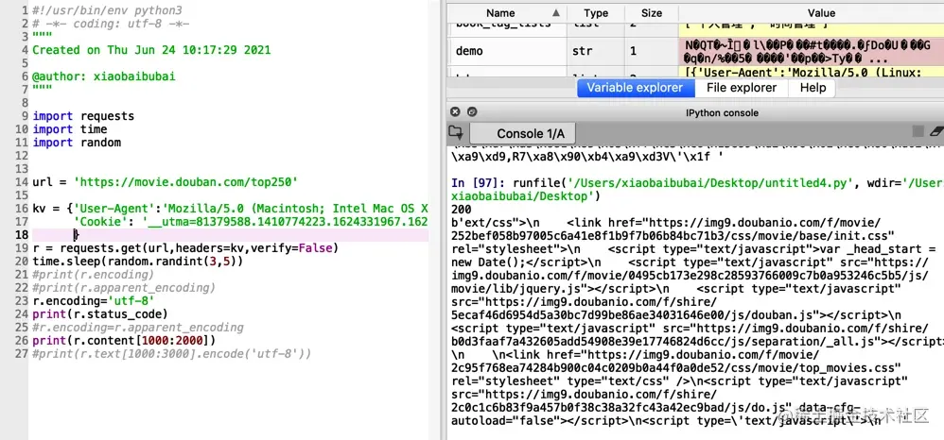
Task: Undock the IPython console pane
Action: 472,111
